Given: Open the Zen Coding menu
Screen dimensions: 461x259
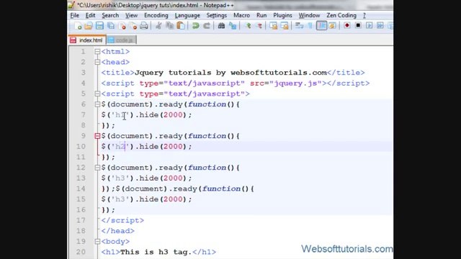Looking at the screenshot, I should coord(341,15).
